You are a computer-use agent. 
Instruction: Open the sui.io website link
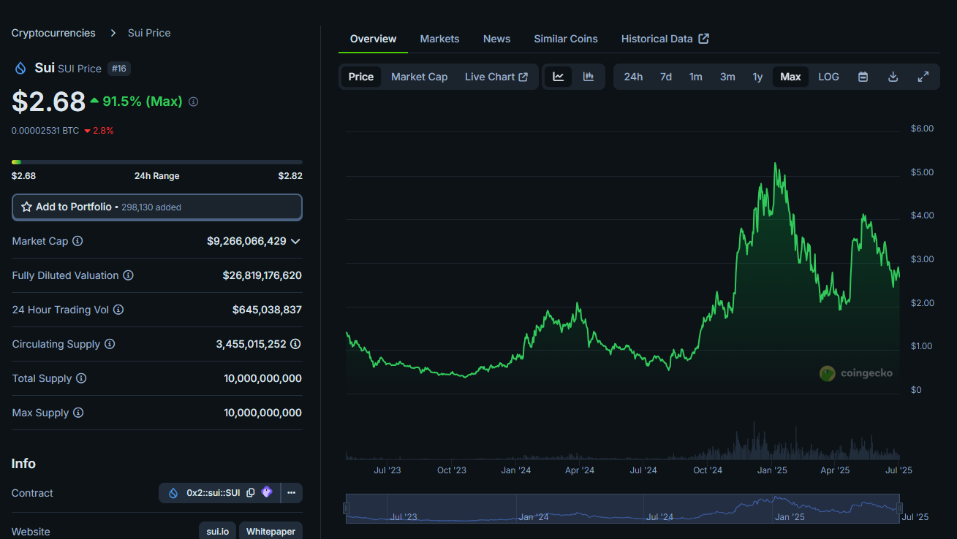[217, 531]
